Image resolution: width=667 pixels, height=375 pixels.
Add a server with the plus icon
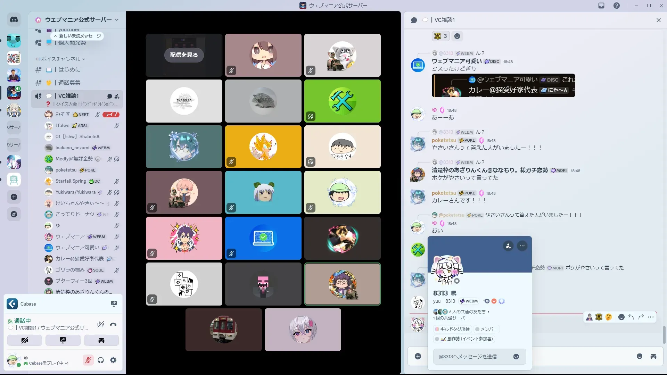pyautogui.click(x=14, y=197)
